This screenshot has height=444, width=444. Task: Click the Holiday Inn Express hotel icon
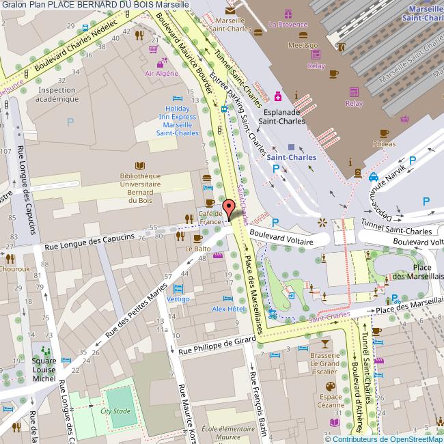(x=178, y=97)
